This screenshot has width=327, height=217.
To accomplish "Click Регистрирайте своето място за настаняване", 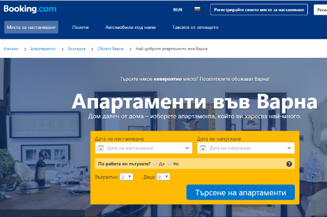I will click(x=259, y=10).
